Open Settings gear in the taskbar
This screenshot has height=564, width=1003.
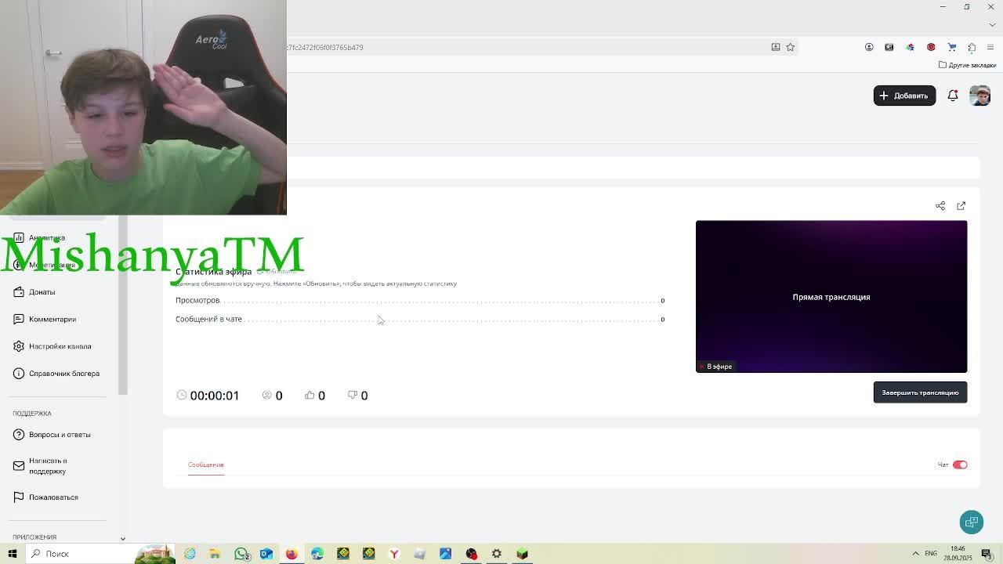497,554
